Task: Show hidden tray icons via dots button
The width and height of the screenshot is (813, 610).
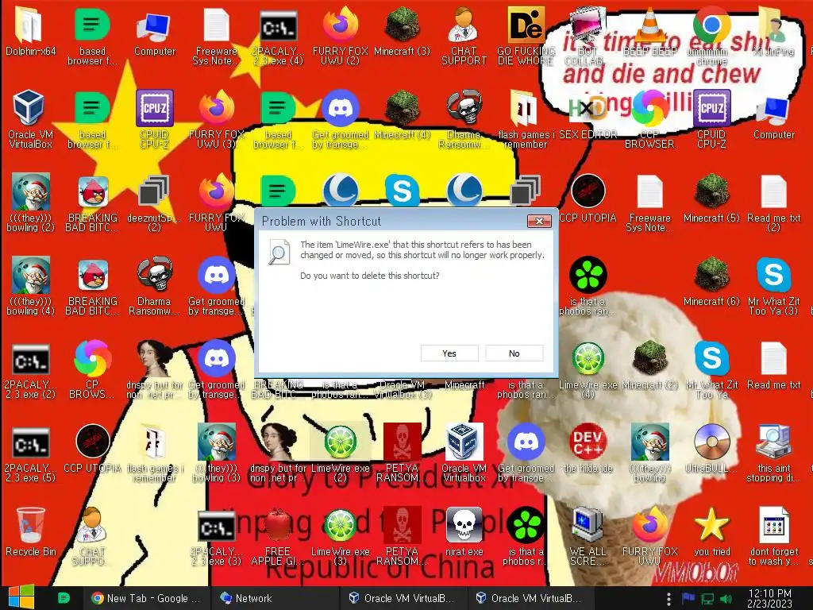Action: coord(669,599)
